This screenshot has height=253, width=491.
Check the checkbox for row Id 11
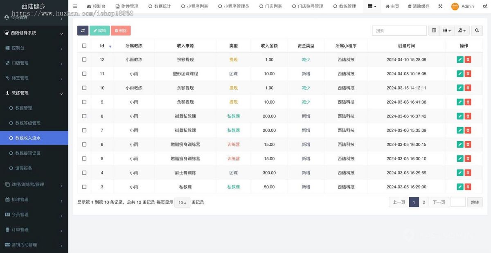pyautogui.click(x=84, y=74)
